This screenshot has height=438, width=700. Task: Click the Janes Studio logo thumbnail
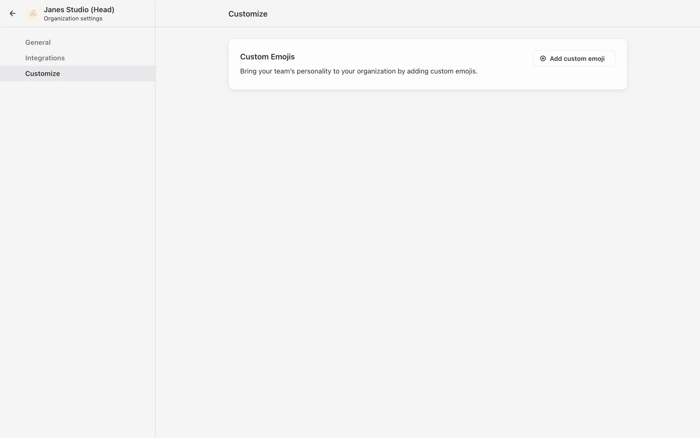tap(33, 14)
